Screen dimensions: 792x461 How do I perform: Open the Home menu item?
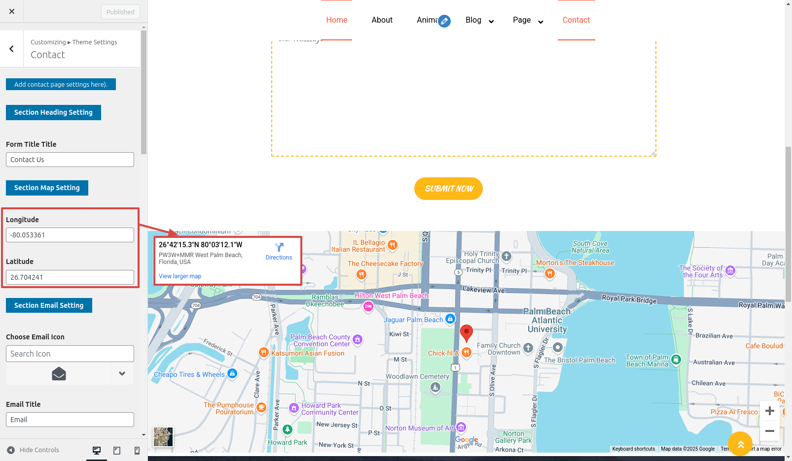pos(337,20)
